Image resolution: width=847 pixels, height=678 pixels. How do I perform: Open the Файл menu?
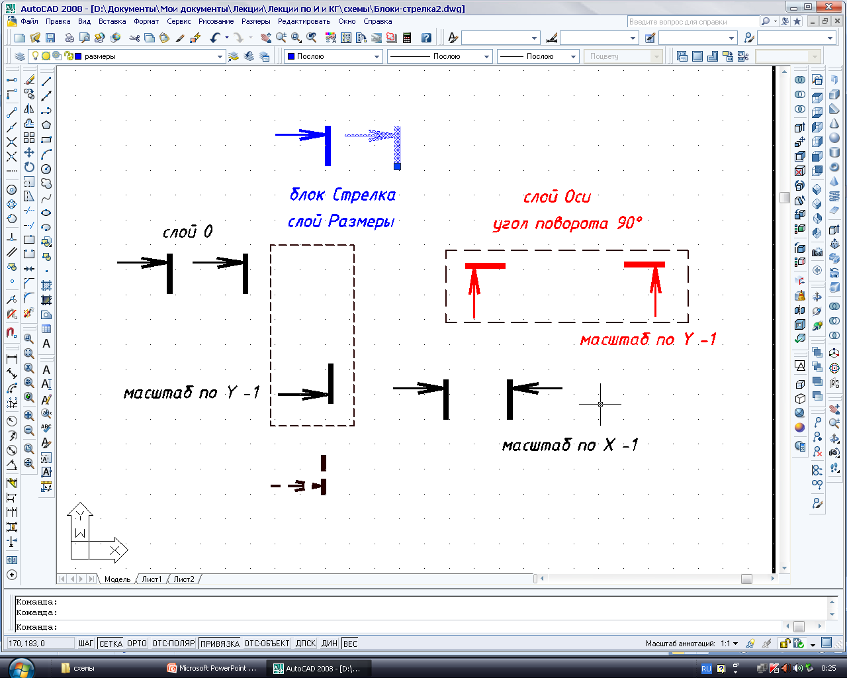(29, 21)
